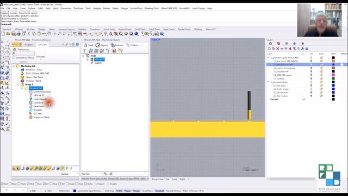Open the magenta color swatch of 1.6 layer

click(333, 75)
